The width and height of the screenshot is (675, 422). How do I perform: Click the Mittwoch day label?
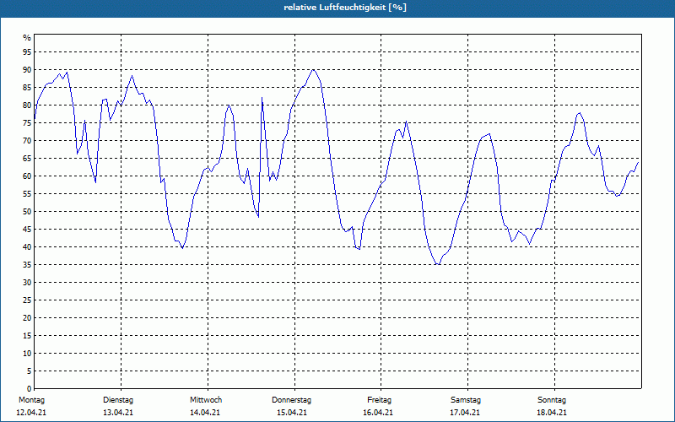click(x=206, y=400)
